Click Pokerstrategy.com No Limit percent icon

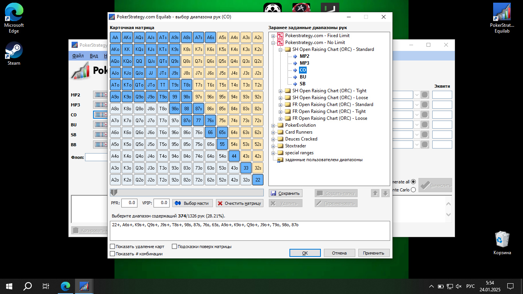point(280,42)
